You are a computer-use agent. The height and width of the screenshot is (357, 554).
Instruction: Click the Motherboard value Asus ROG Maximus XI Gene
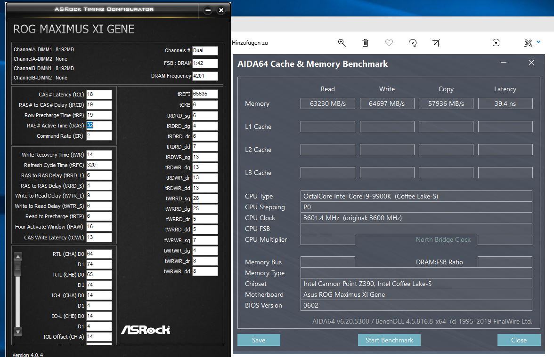pos(416,294)
